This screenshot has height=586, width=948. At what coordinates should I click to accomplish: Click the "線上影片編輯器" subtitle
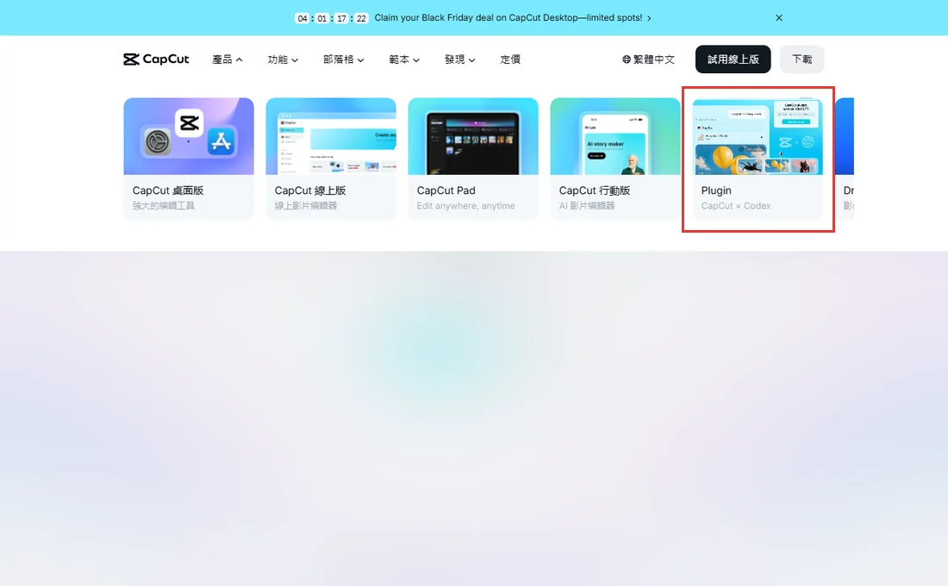coord(306,206)
